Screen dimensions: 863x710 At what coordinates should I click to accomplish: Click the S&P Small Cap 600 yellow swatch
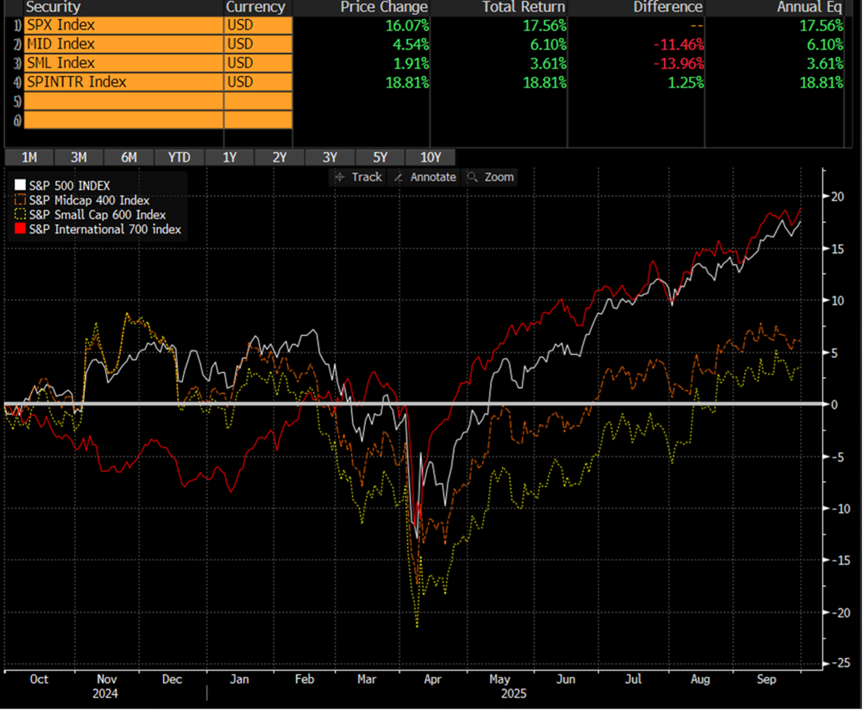click(20, 215)
